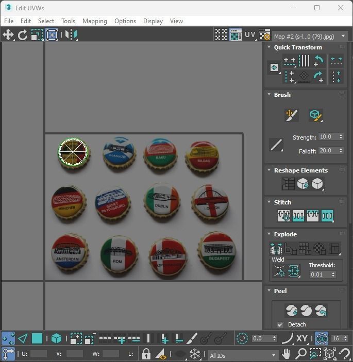Select the Rotate tool in top toolbar
This screenshot has width=353, height=362.
click(23, 35)
